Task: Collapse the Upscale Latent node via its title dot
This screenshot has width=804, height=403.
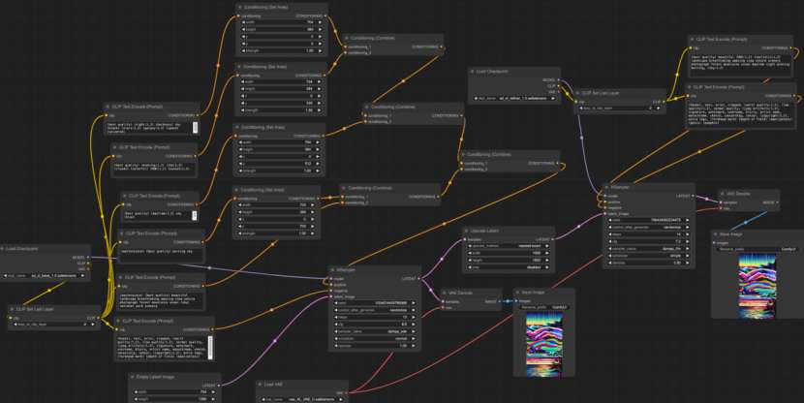Action: point(467,232)
